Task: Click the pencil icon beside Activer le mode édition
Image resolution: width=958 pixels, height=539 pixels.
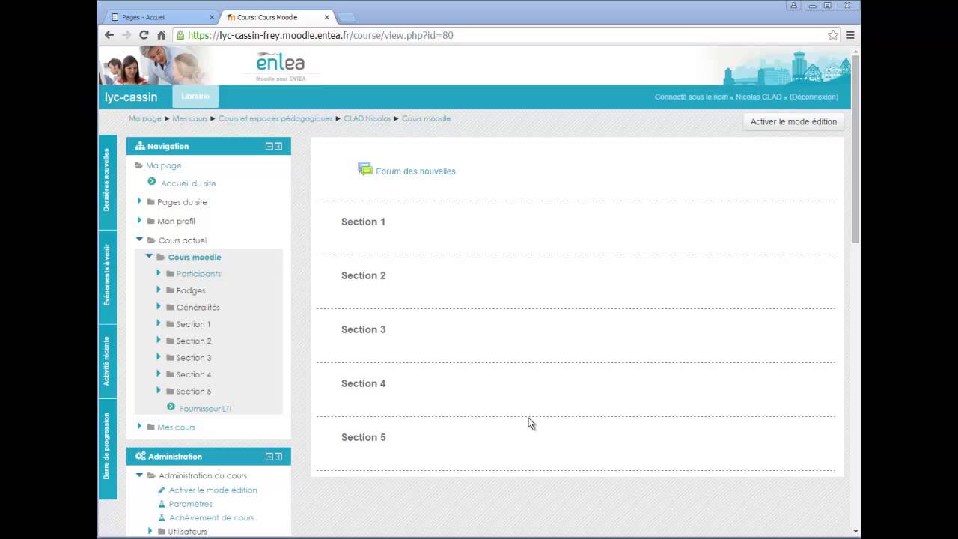Action: [x=162, y=490]
